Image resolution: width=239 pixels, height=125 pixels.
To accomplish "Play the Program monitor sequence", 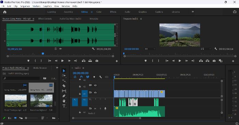I will click(180, 61).
